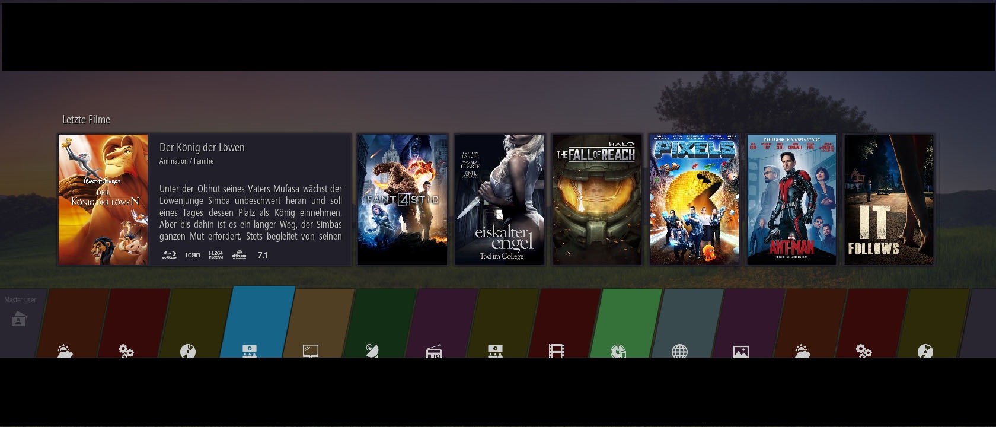The height and width of the screenshot is (427, 996).
Task: Select the eiskalter engel poster
Action: [500, 199]
